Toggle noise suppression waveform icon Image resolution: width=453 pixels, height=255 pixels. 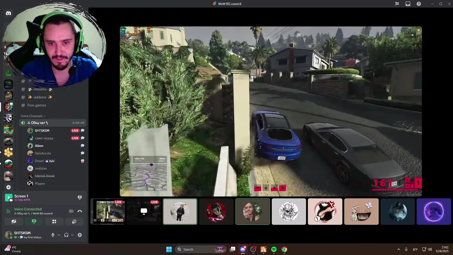pyautogui.click(x=71, y=211)
